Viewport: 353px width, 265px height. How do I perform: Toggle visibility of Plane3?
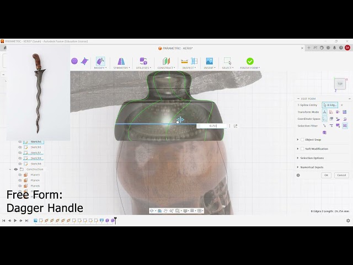(20, 175)
